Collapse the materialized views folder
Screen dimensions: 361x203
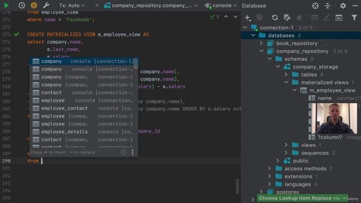(x=286, y=82)
